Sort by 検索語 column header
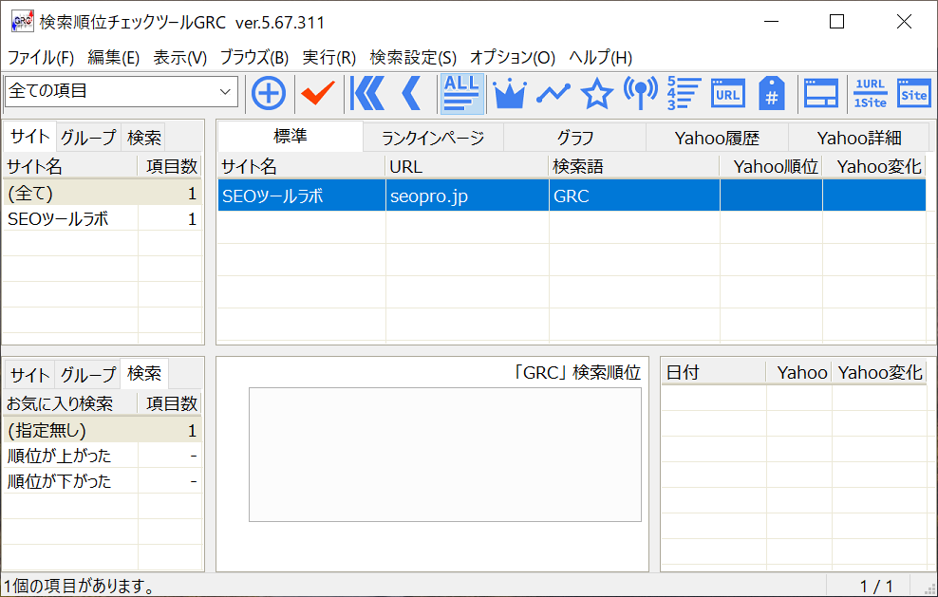The height and width of the screenshot is (597, 938). pos(634,166)
